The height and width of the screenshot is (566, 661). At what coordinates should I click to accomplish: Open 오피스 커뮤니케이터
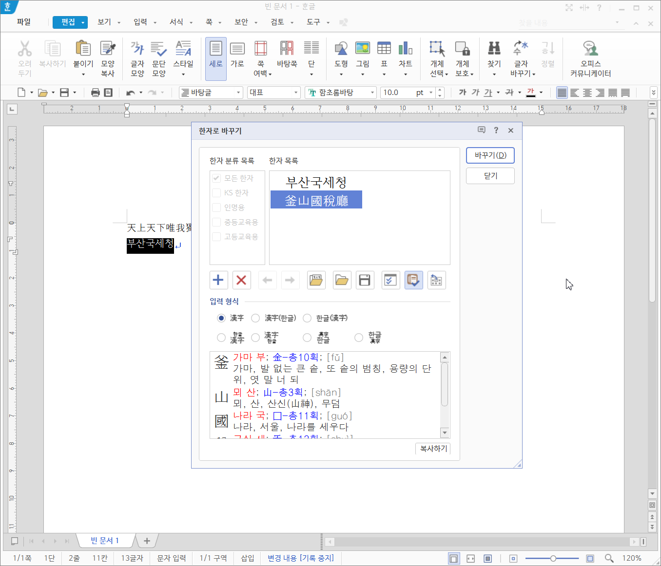tap(590, 58)
